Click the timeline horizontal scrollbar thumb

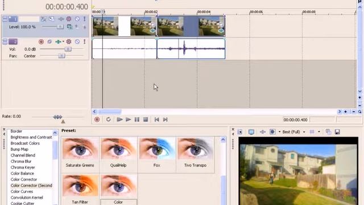pos(110,112)
